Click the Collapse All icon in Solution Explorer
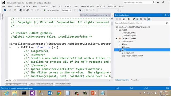This screenshot has width=171, height=96. pos(141,19)
